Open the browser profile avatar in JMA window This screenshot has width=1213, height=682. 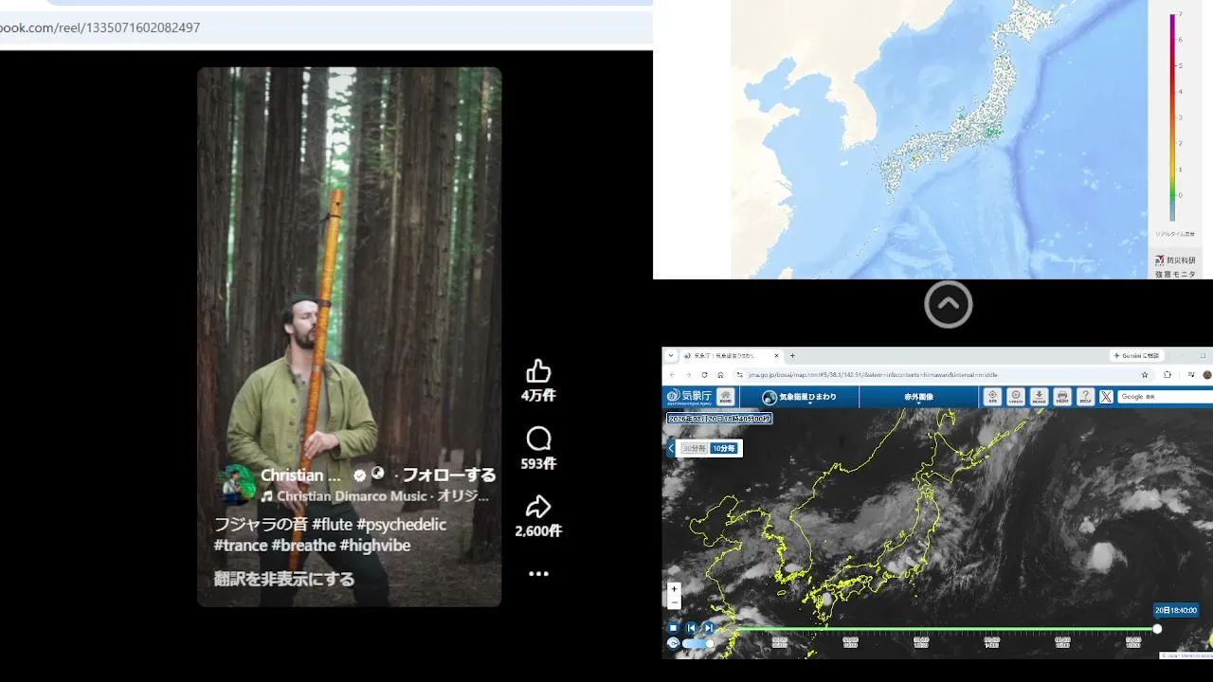(1208, 375)
